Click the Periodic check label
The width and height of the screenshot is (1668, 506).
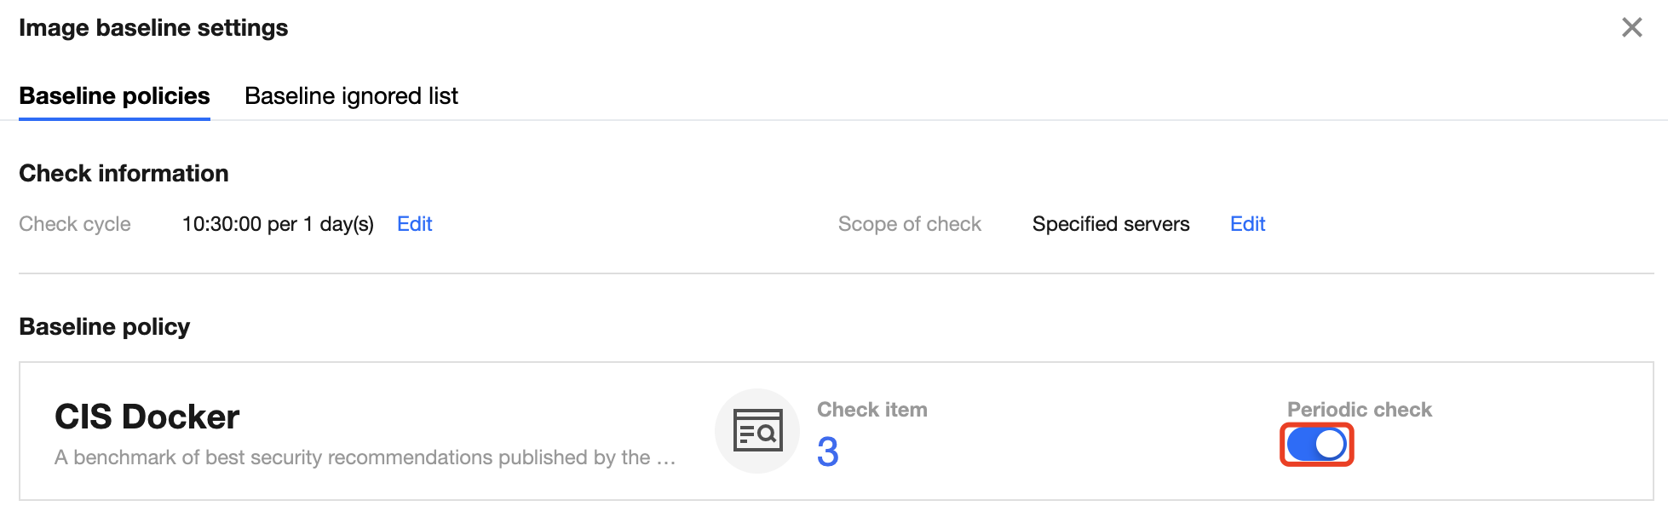pos(1359,410)
